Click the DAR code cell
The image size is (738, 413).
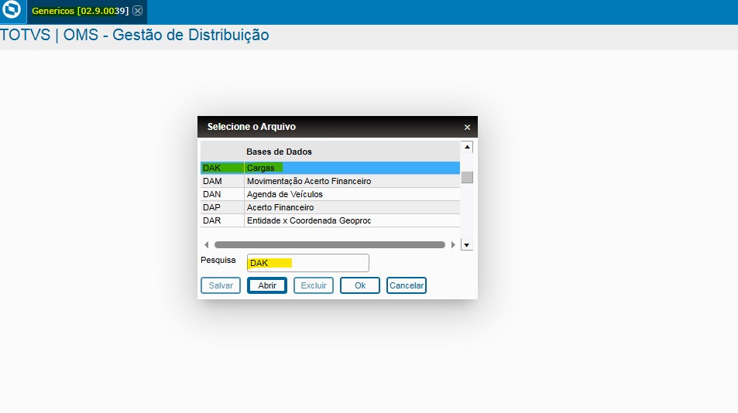click(222, 220)
